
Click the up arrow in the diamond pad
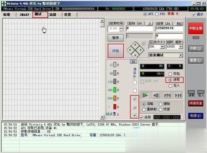(135, 45)
